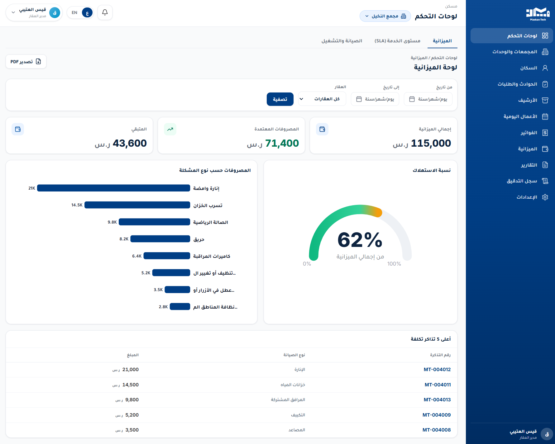
Task: Open the كل العقارات property dropdown
Action: pos(322,99)
